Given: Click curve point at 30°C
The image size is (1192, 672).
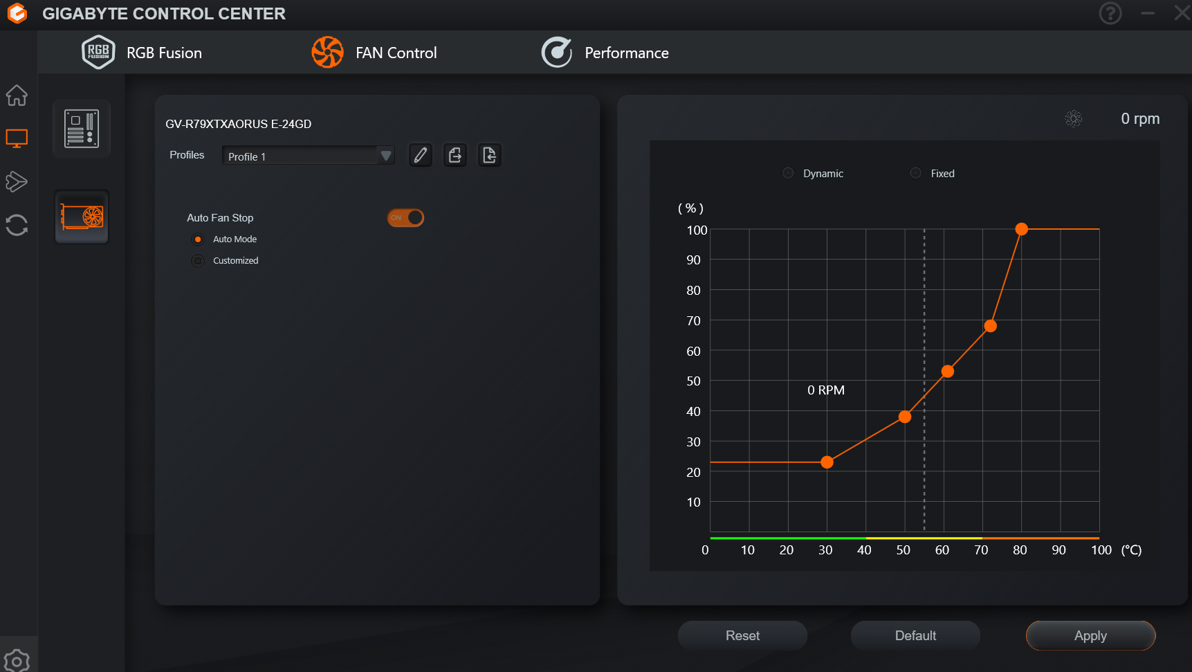Looking at the screenshot, I should pyautogui.click(x=827, y=462).
